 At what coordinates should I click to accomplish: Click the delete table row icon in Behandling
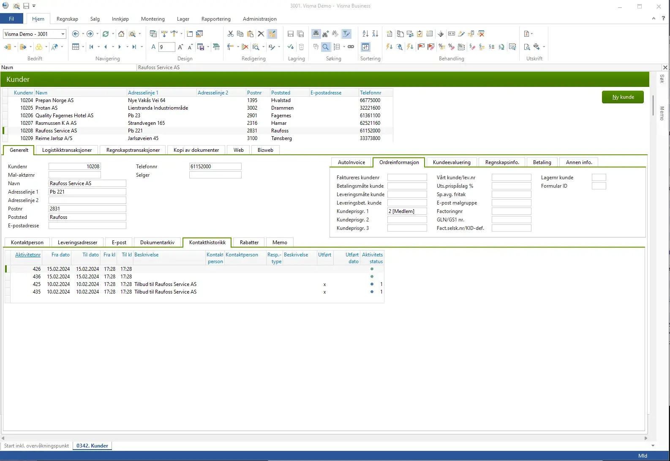pyautogui.click(x=481, y=34)
